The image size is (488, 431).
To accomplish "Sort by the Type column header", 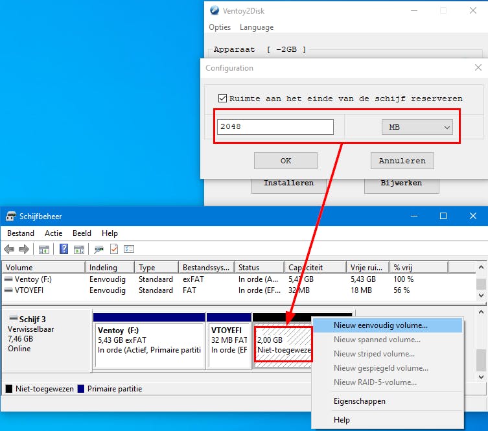I will click(x=157, y=268).
